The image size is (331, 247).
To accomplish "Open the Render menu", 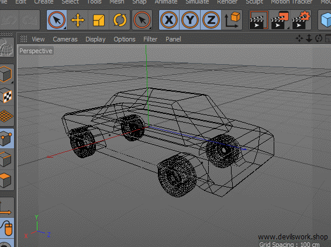I will click(227, 2).
